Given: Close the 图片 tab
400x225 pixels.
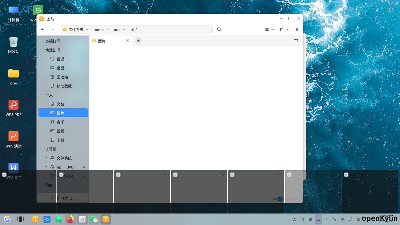Looking at the screenshot, I should click(x=127, y=41).
